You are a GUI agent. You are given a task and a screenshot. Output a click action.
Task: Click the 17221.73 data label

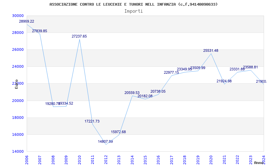coord(92,121)
